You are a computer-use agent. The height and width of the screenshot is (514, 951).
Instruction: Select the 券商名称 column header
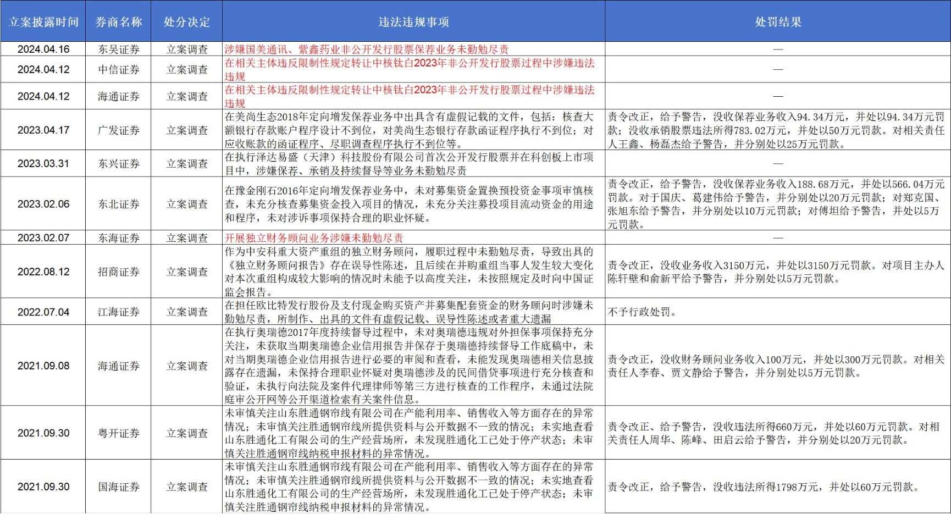[118, 21]
